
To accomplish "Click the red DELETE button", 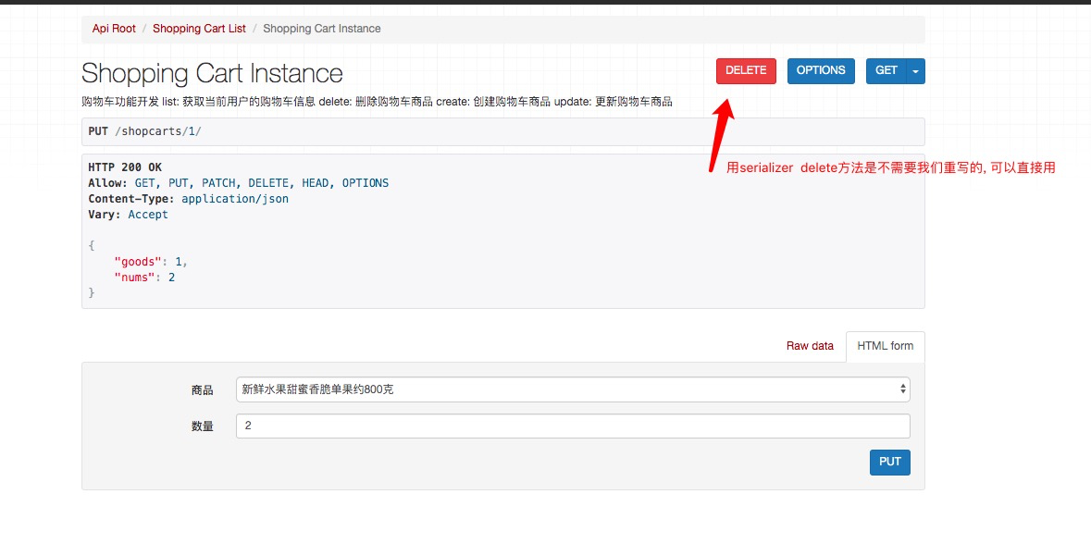I will [x=746, y=71].
